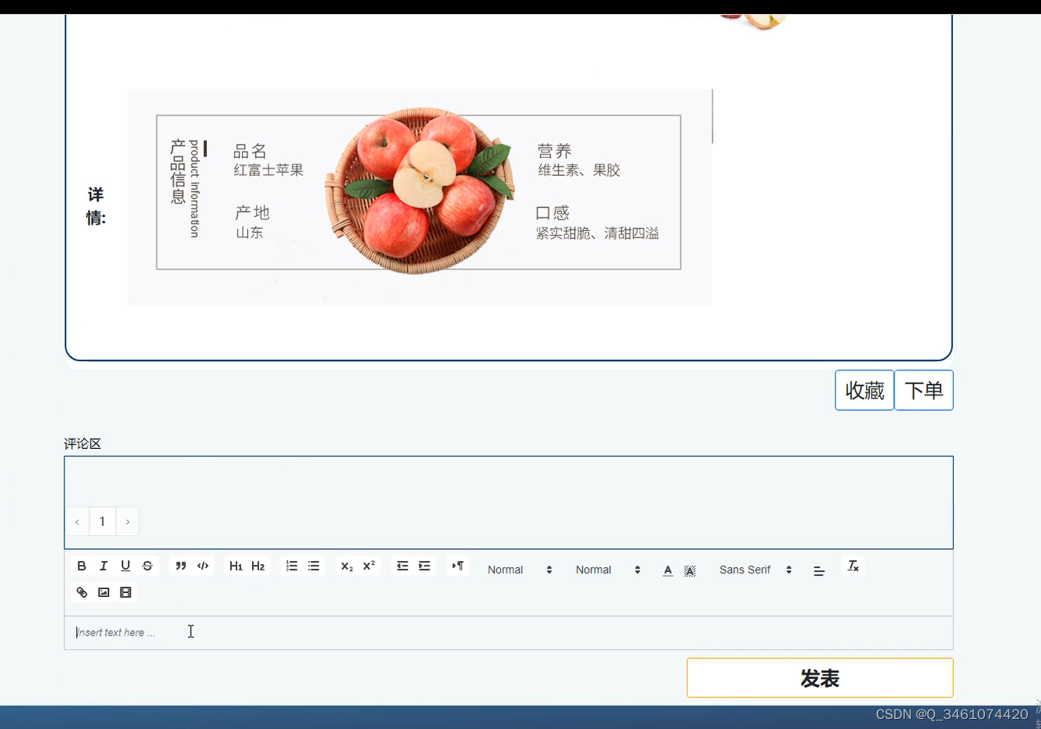Screen dimensions: 1041x729
Task: Toggle bold formatting in the editor
Action: pyautogui.click(x=82, y=566)
